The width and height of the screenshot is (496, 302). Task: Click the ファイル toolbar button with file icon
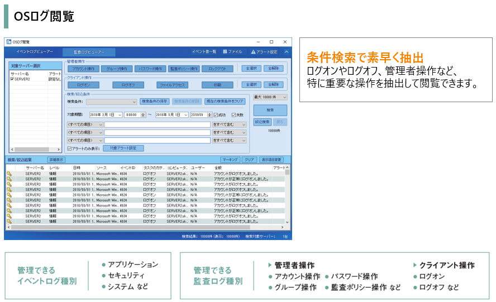[232, 51]
